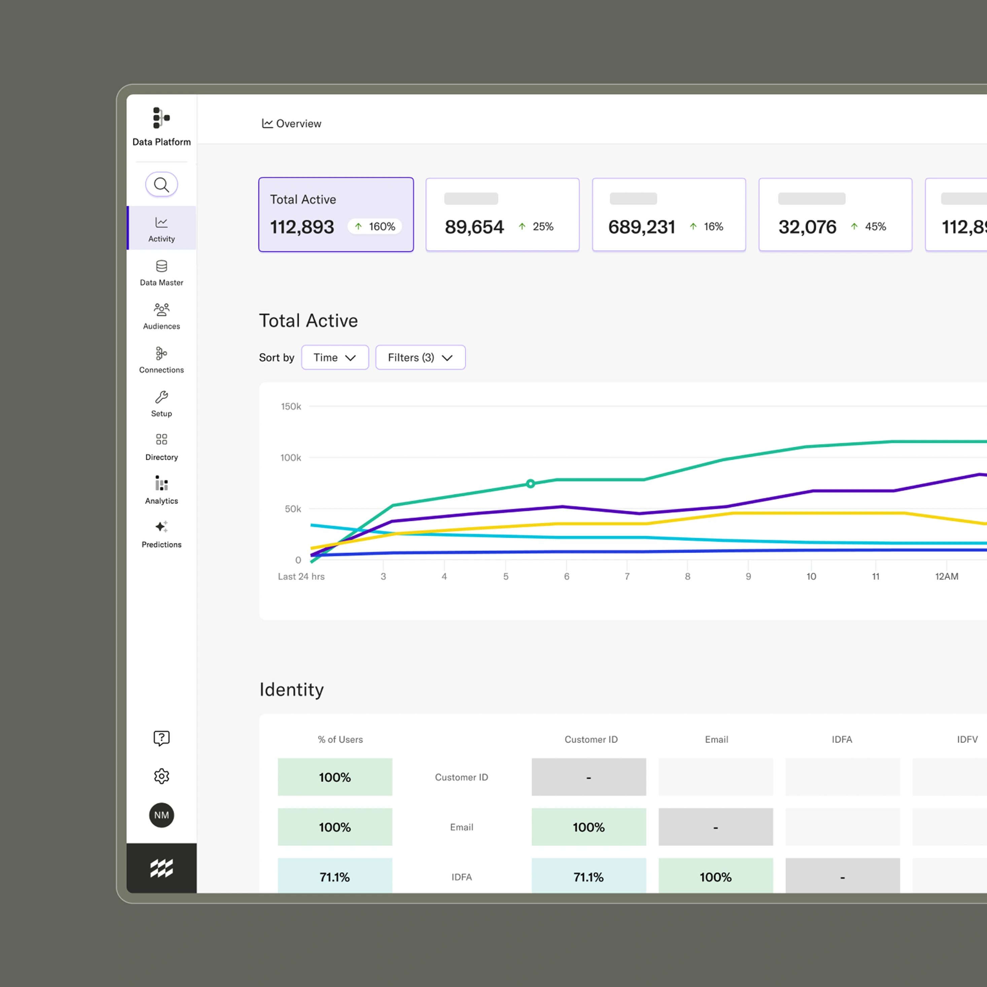Click the help chat question icon
Screen dimensions: 987x987
tap(162, 738)
